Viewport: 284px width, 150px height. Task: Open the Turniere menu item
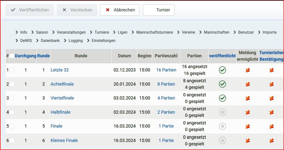102,32
